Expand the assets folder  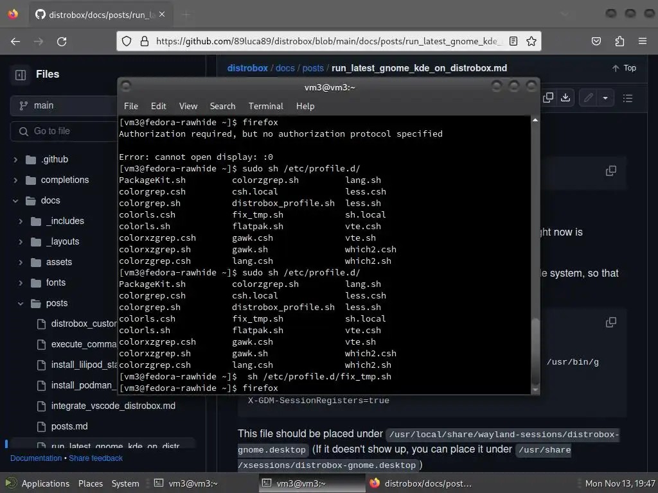coord(21,262)
